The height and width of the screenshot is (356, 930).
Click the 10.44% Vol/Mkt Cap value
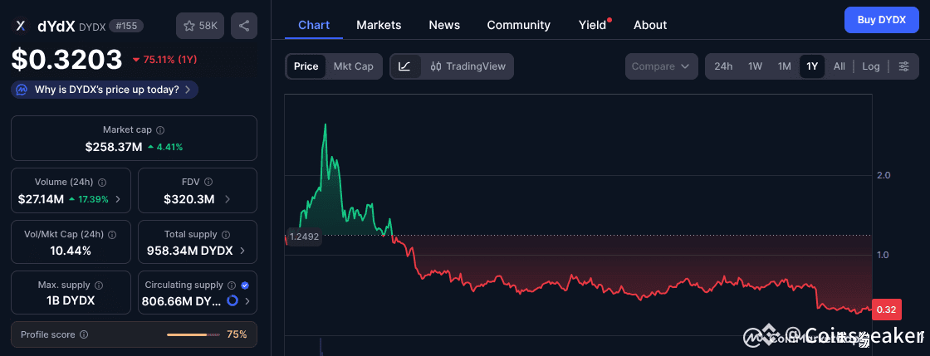tap(71, 251)
